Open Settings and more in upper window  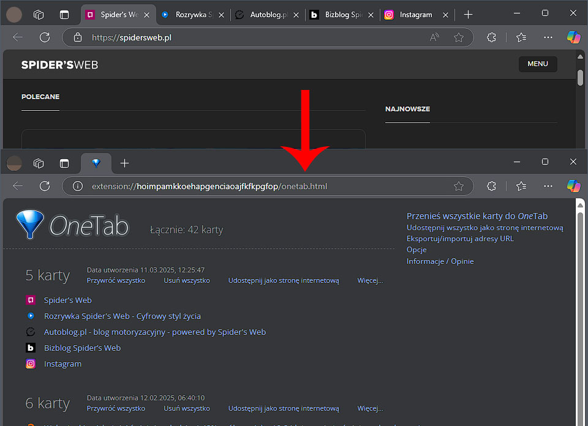tap(548, 37)
